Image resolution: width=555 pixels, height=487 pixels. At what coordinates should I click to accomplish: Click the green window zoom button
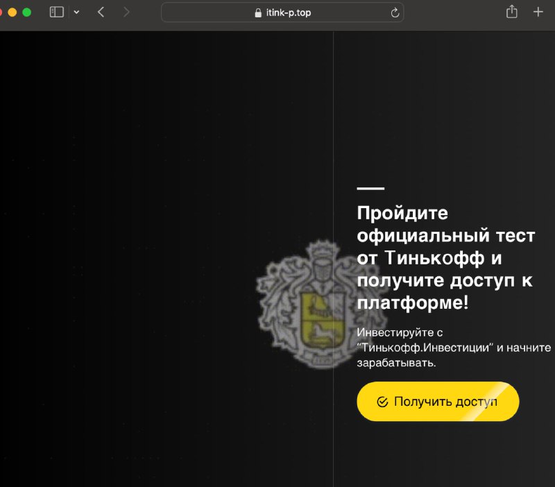pyautogui.click(x=26, y=12)
